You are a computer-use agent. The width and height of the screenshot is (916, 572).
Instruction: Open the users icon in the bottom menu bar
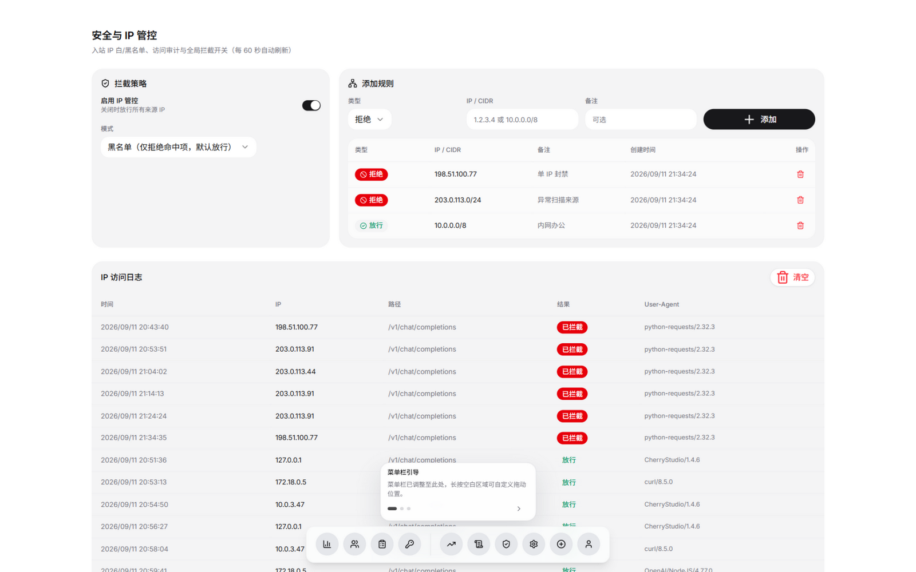point(354,544)
